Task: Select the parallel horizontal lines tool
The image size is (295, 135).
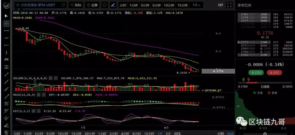Action: (6, 67)
